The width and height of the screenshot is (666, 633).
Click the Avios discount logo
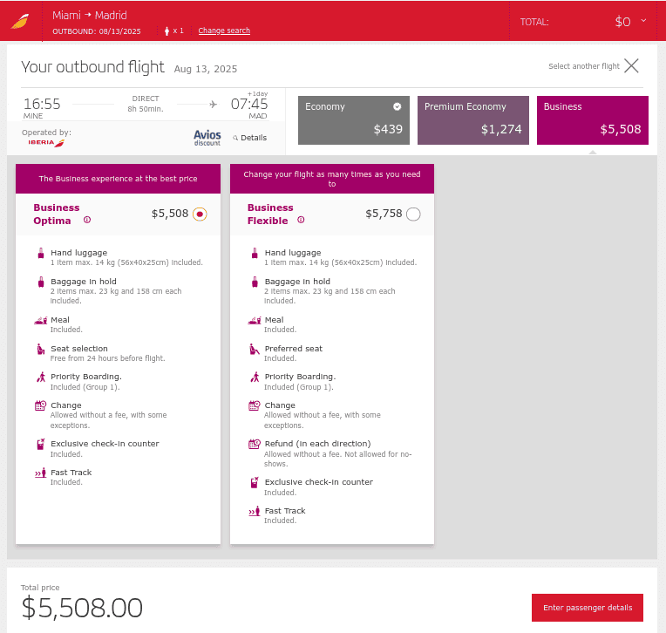pos(207,138)
